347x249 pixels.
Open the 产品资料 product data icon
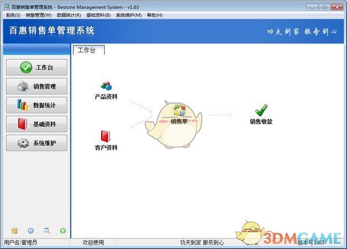(106, 91)
